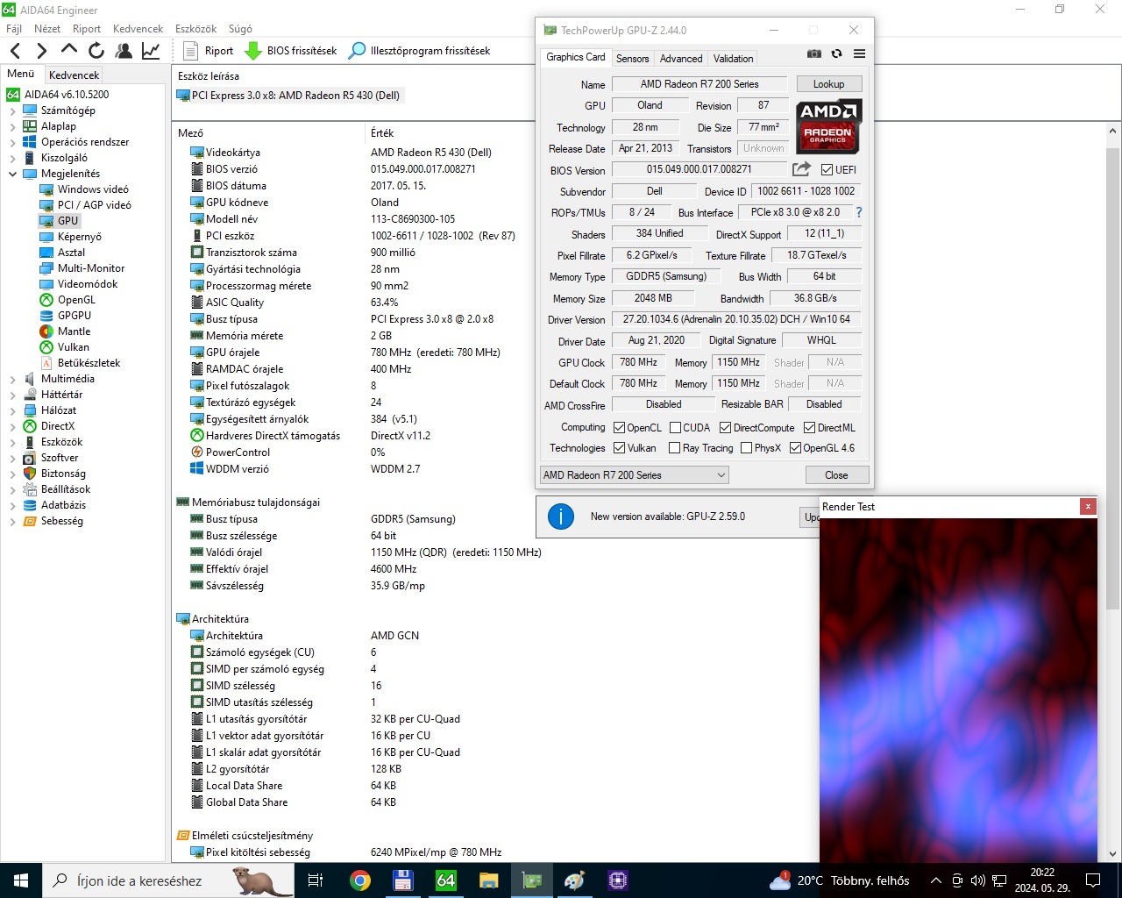Open the Windows Start menu
The image size is (1122, 898).
[21, 880]
